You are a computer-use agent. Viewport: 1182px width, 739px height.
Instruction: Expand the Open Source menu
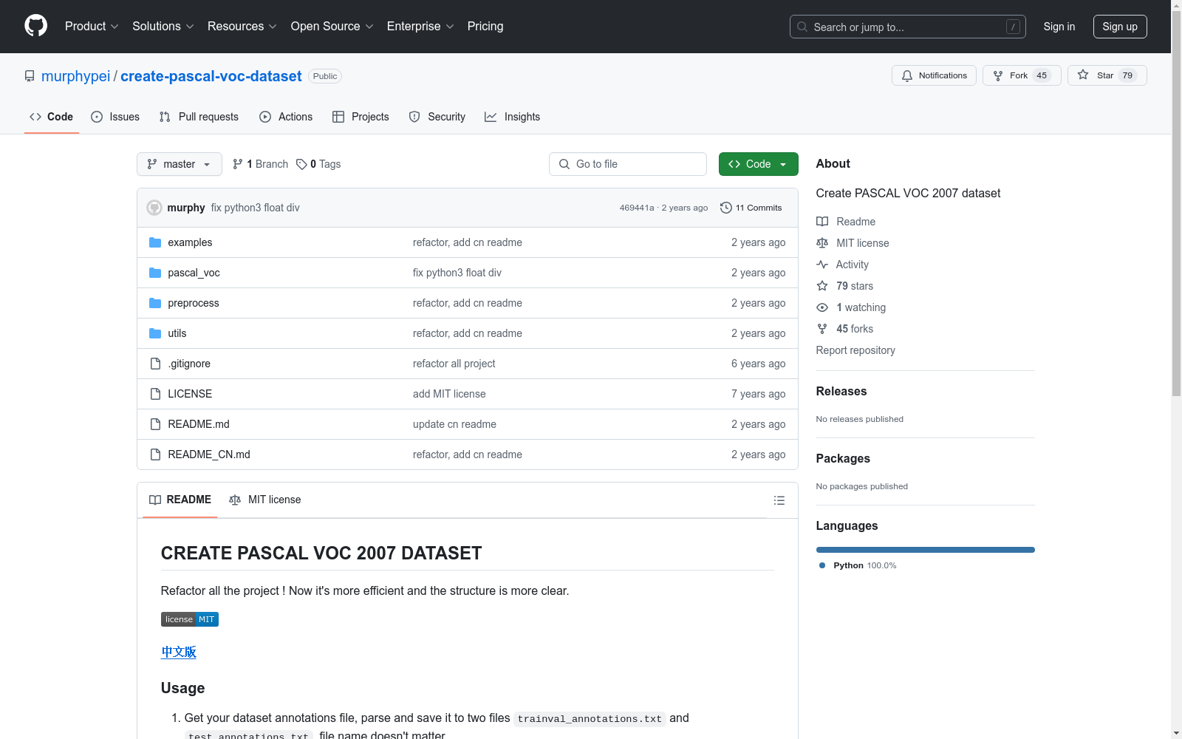tap(332, 27)
